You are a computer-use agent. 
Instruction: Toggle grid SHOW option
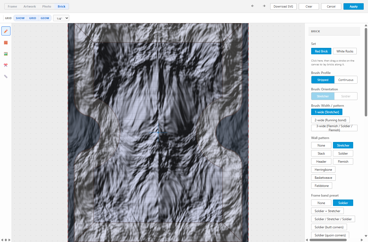[x=20, y=18]
